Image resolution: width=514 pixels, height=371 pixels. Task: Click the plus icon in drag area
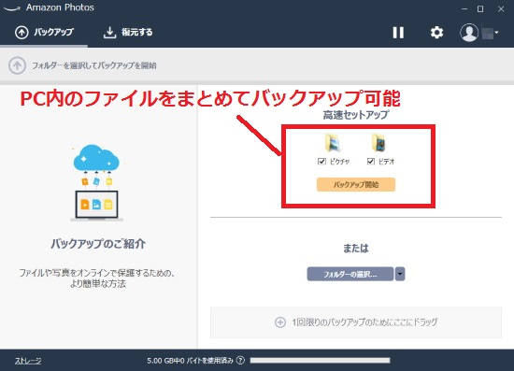click(x=280, y=322)
